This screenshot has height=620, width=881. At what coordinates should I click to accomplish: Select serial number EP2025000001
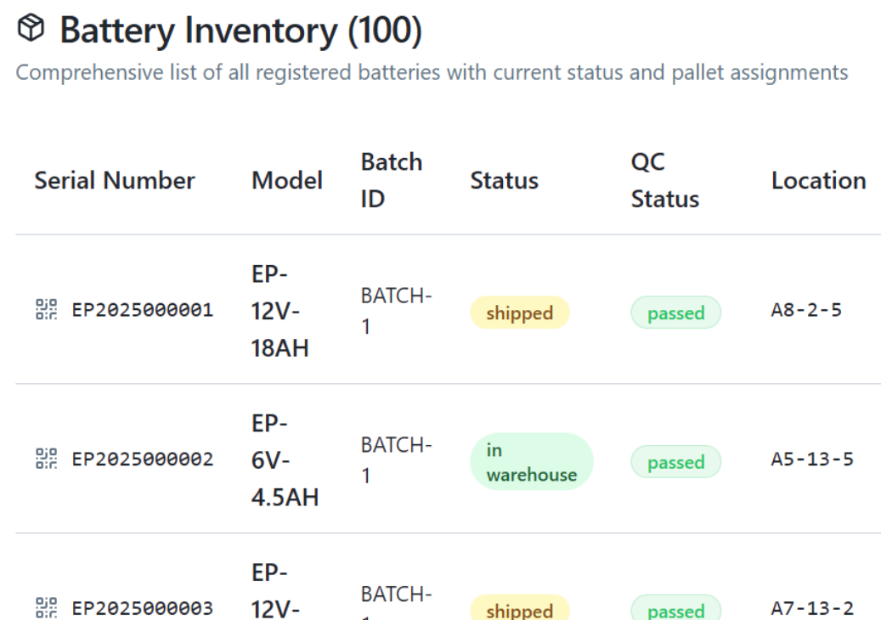pos(142,310)
